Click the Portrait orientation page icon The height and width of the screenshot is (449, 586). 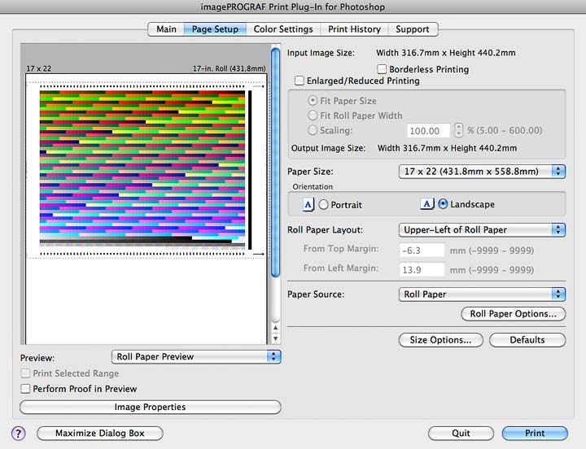[x=308, y=204]
